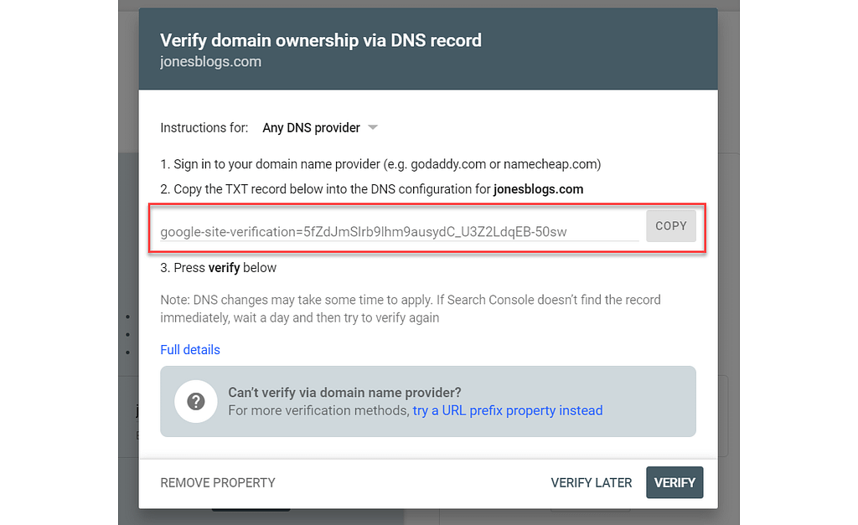
Task: Click the dropdown arrow next to Any DNS provider
Action: pos(372,127)
